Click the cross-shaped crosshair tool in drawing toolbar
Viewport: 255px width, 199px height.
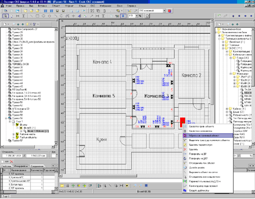pyautogui.click(x=73, y=16)
